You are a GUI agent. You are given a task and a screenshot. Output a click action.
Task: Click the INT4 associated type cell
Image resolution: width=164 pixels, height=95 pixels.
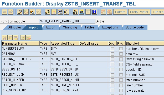click(x=65, y=49)
